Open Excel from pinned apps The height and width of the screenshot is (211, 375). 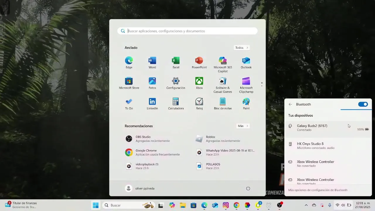tap(176, 63)
